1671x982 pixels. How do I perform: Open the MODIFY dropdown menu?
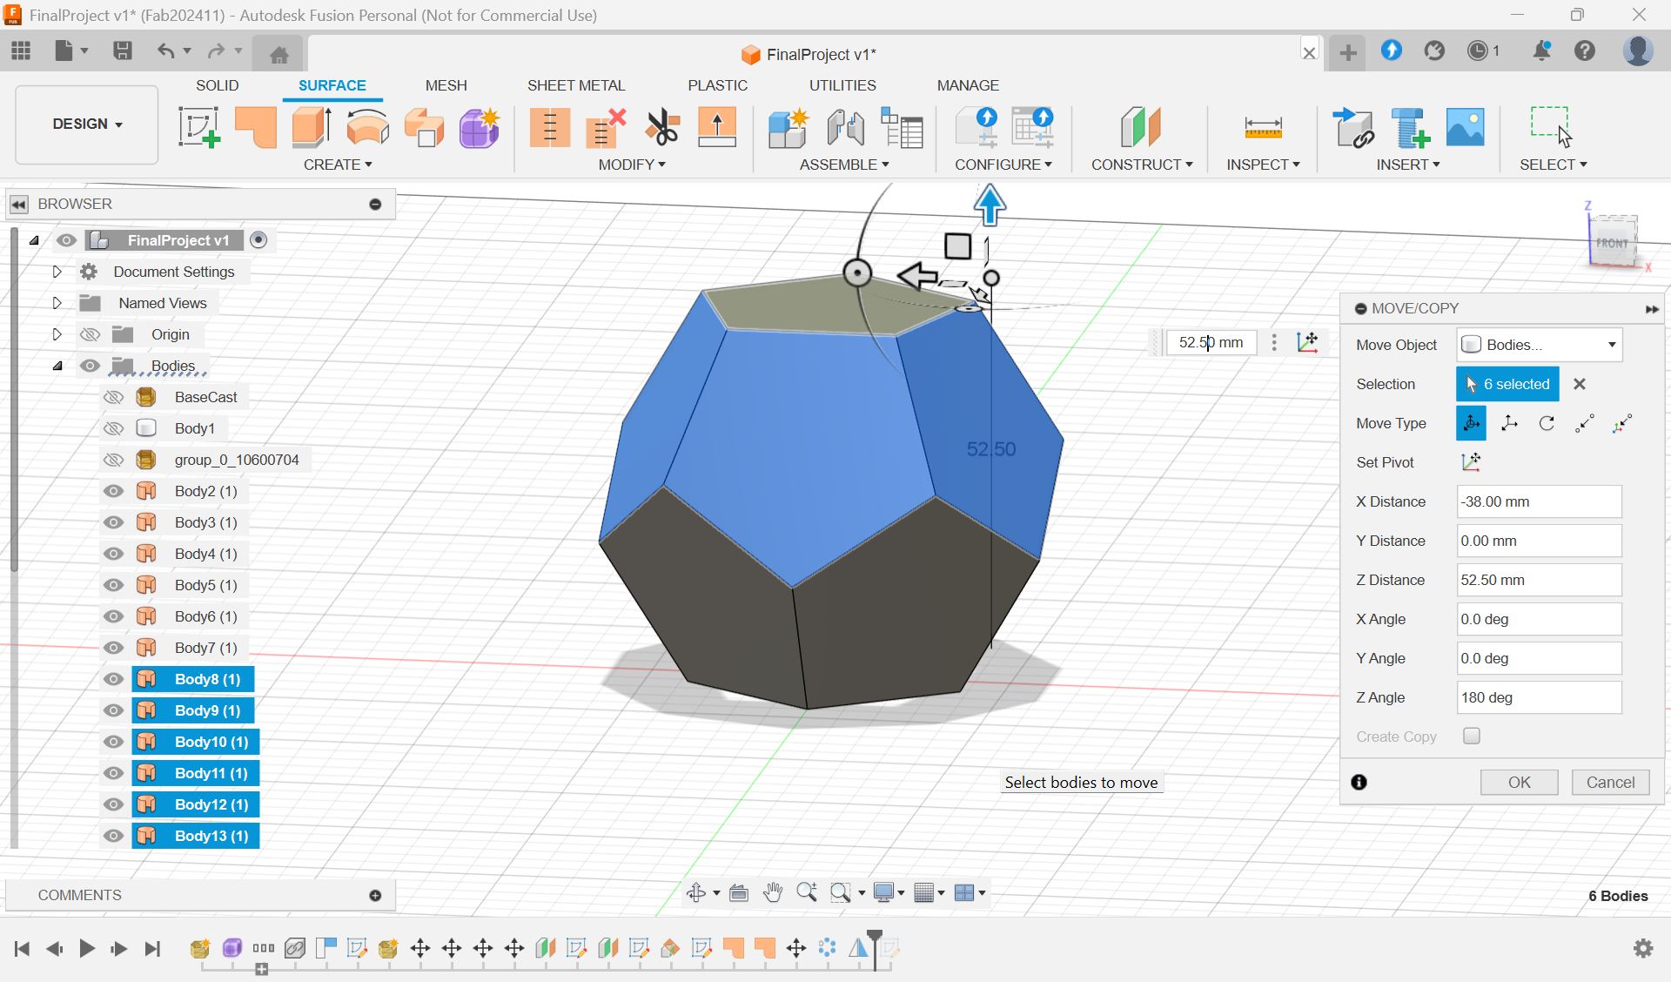pyautogui.click(x=632, y=165)
